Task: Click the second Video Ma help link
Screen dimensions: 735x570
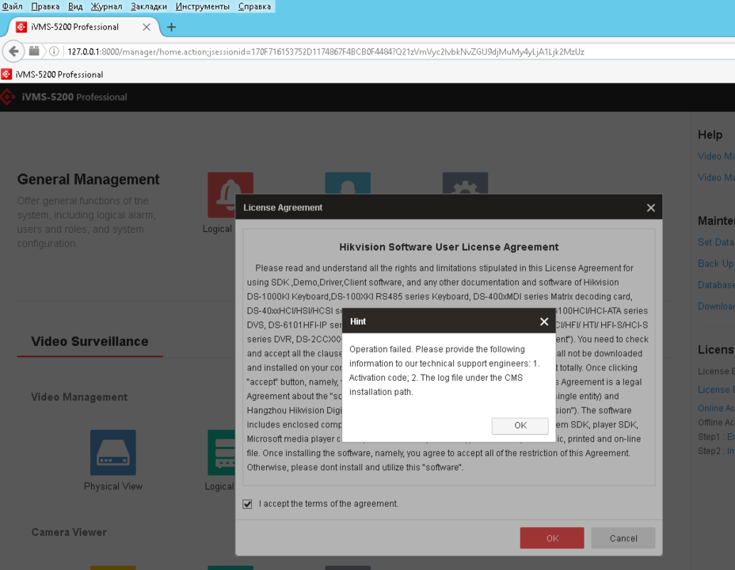Action: tap(716, 177)
